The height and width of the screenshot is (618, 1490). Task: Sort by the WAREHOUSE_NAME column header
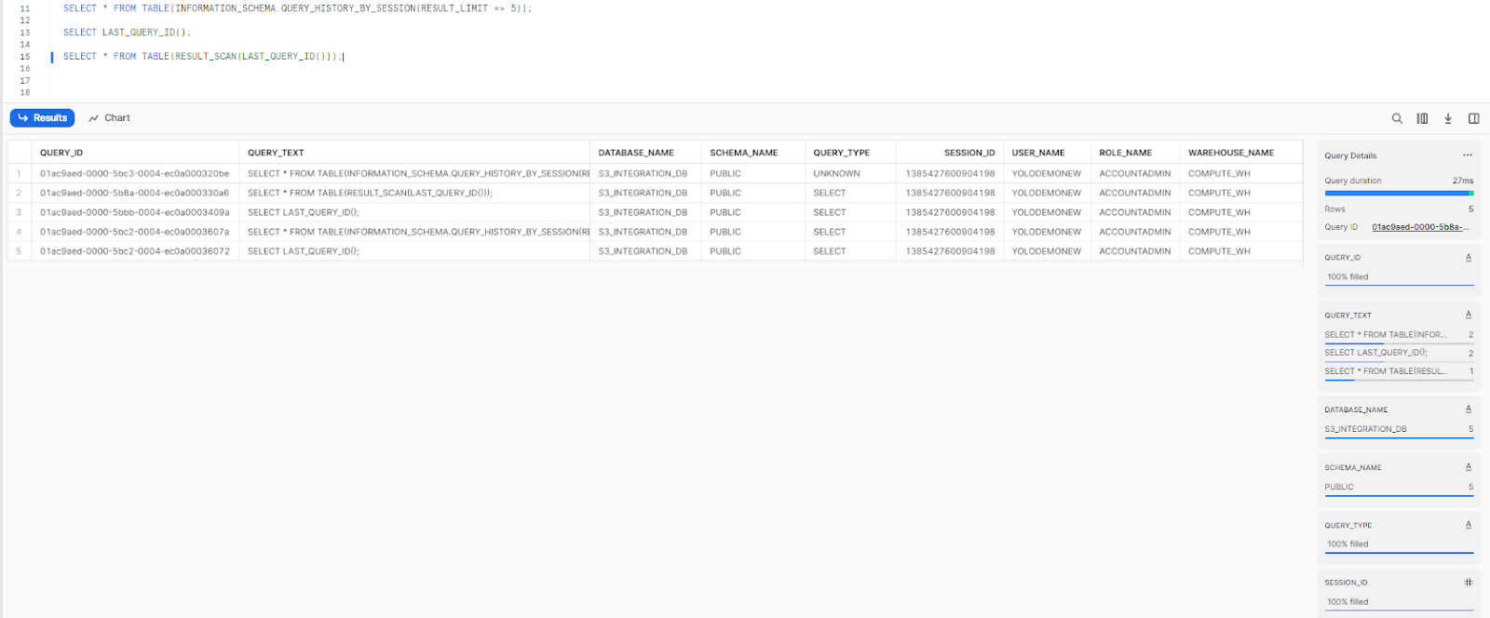(x=1230, y=153)
